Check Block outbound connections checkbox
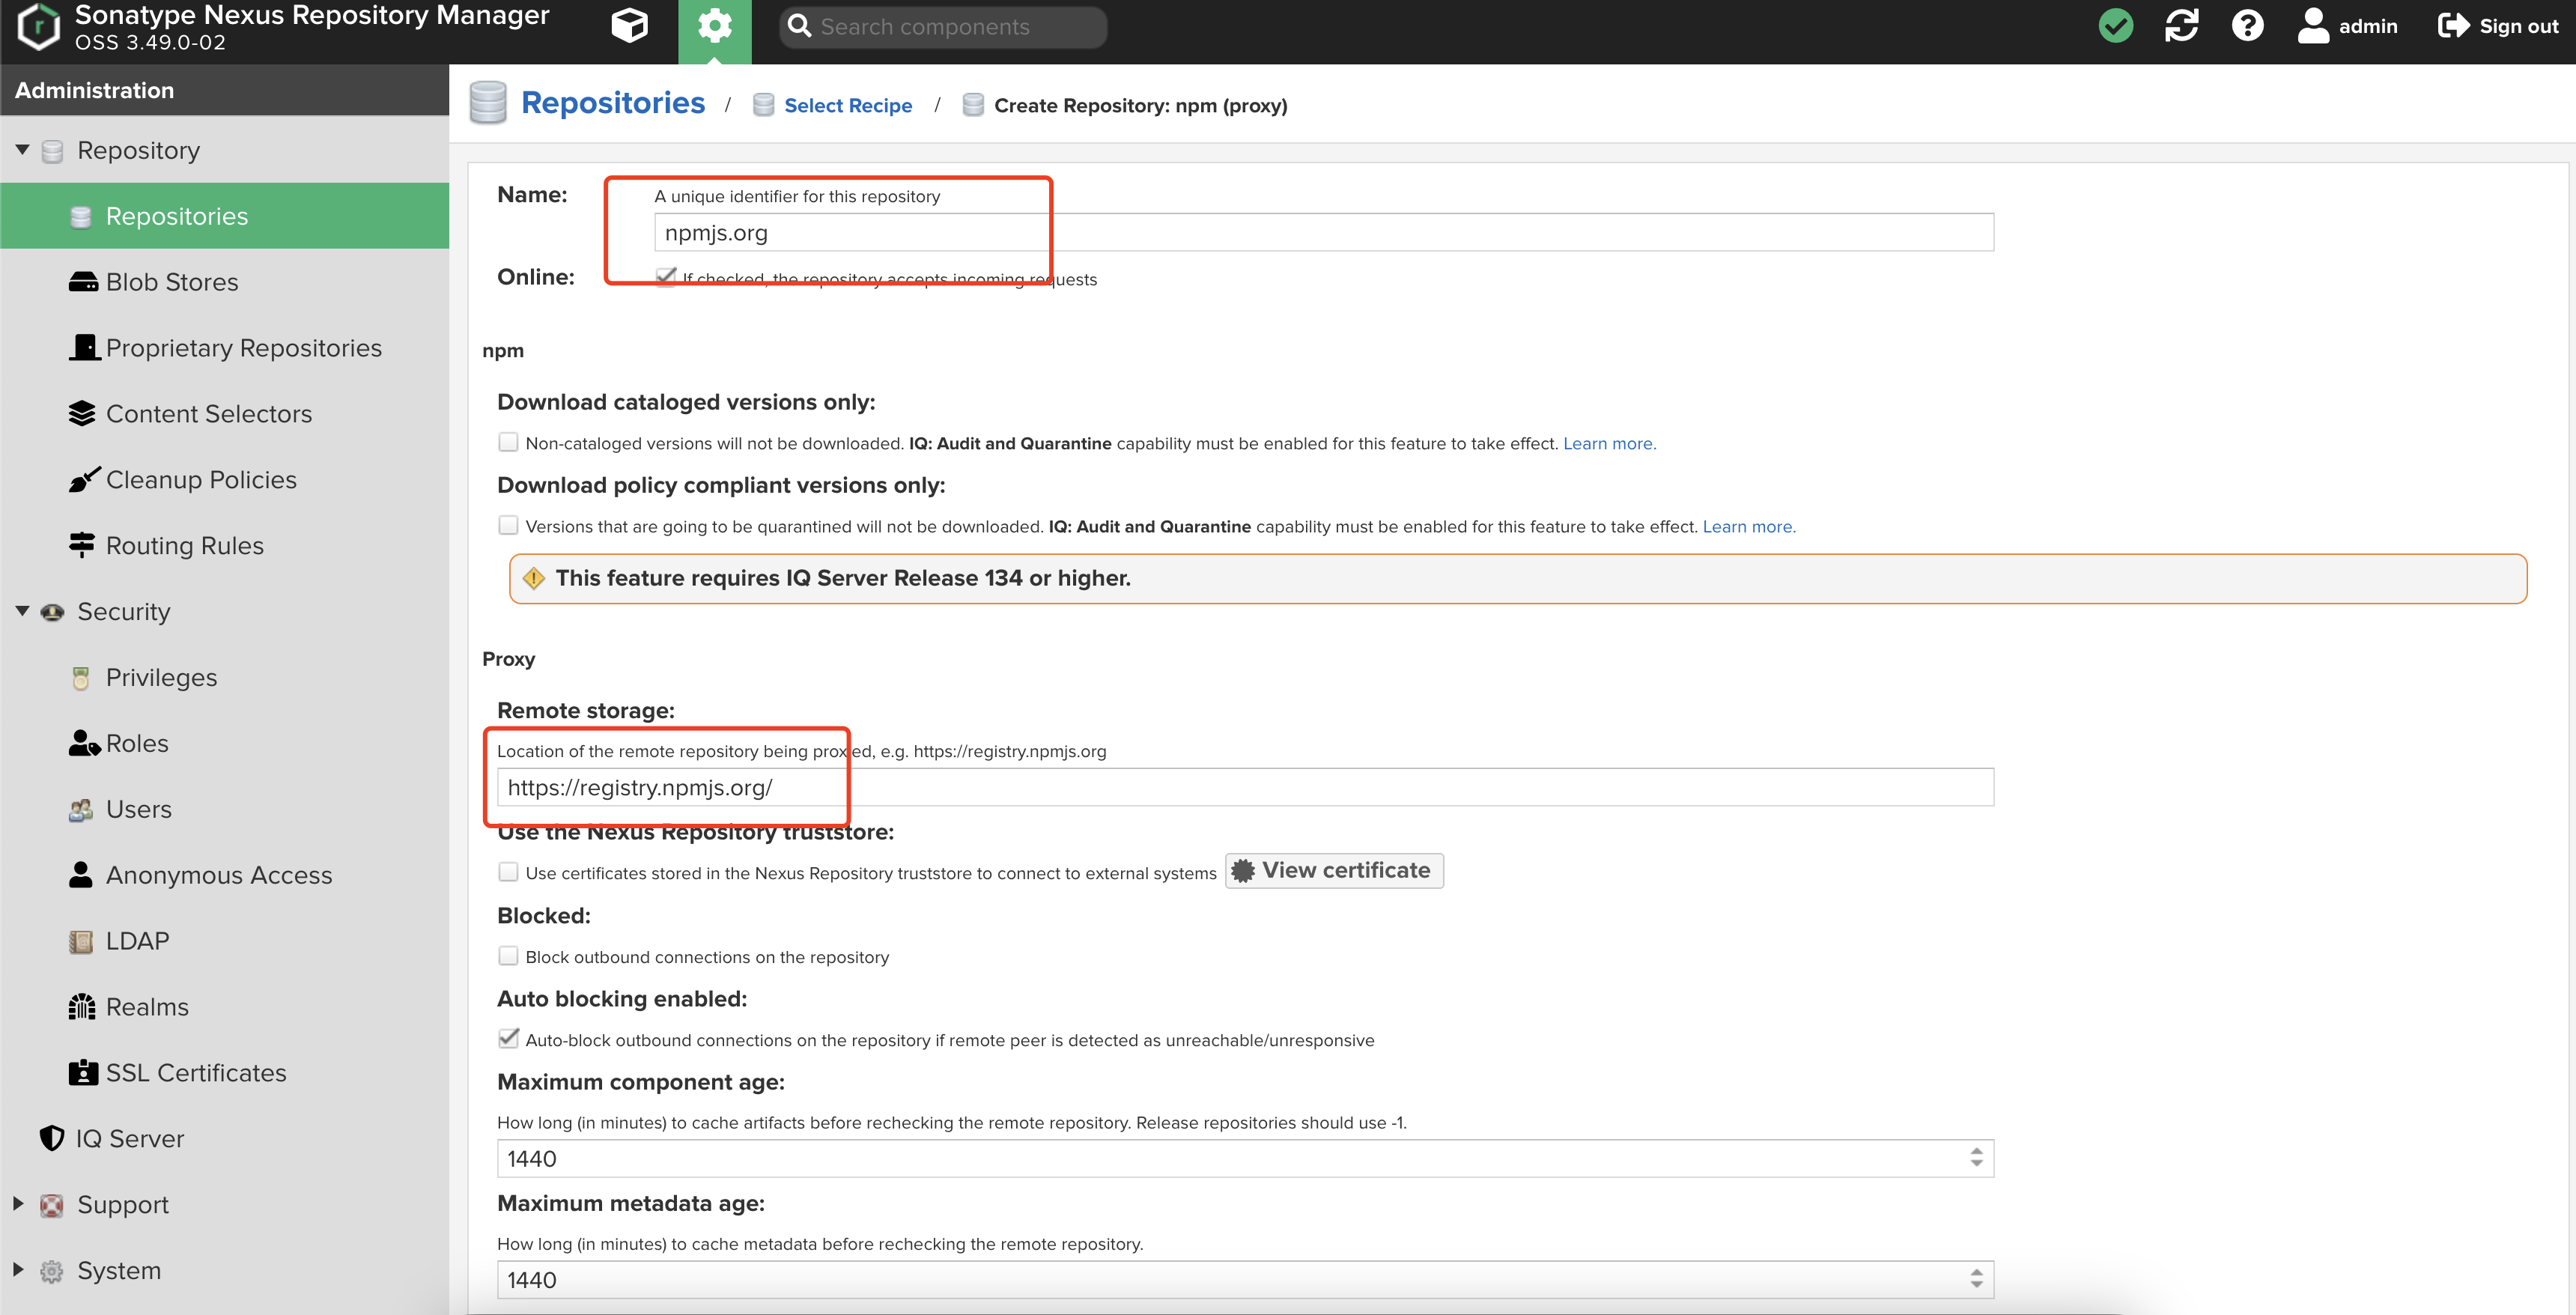This screenshot has height=1315, width=2576. click(508, 956)
